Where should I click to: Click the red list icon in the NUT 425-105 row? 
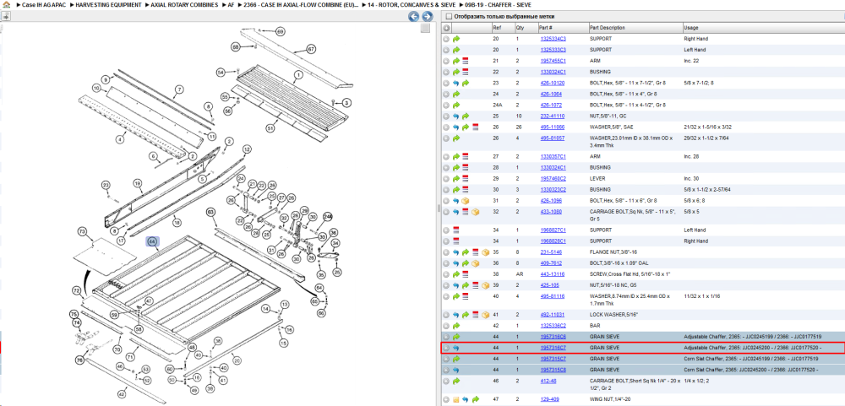(x=475, y=285)
